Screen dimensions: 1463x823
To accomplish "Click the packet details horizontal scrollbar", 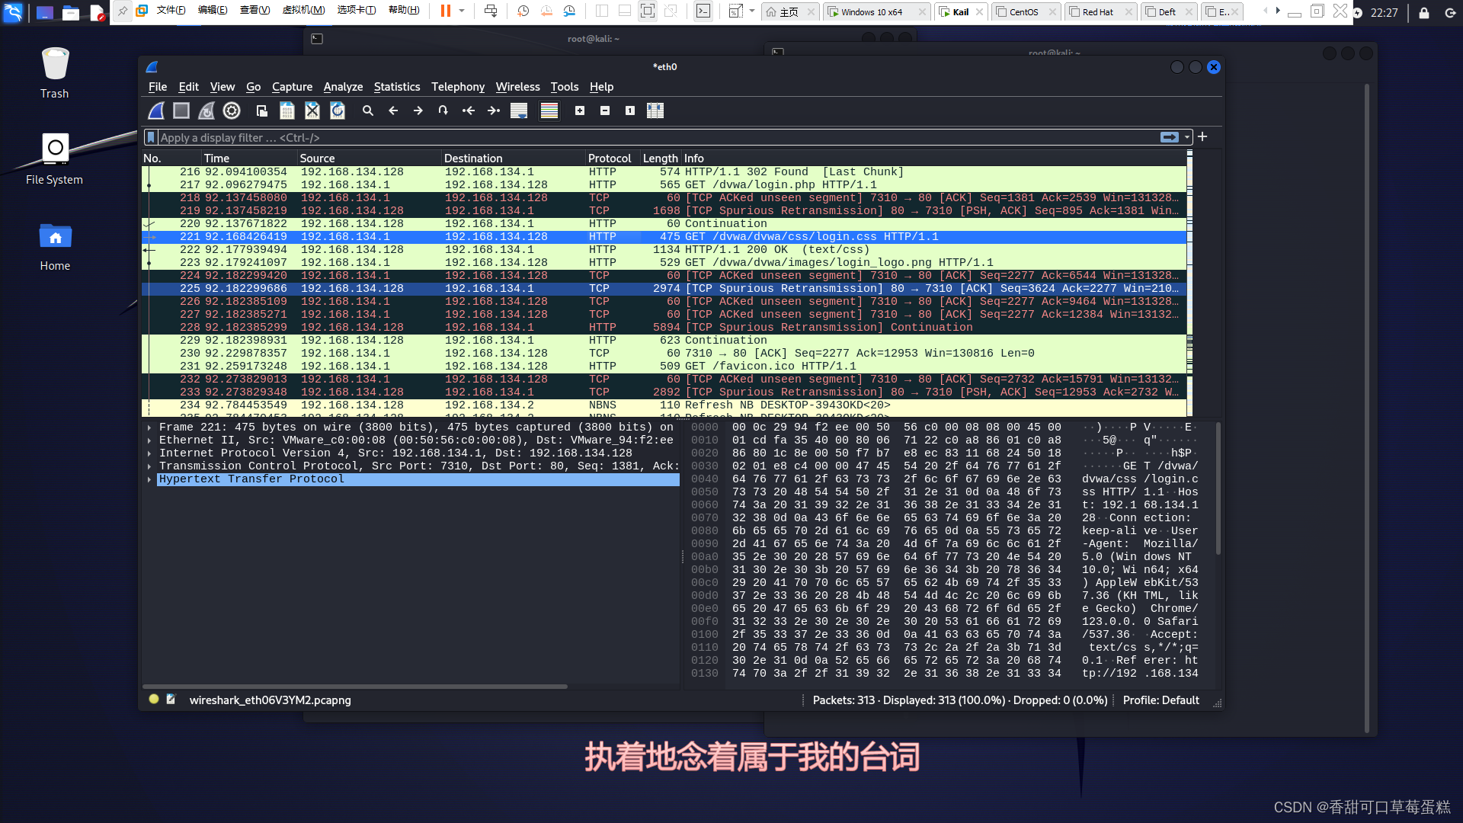I will [355, 687].
